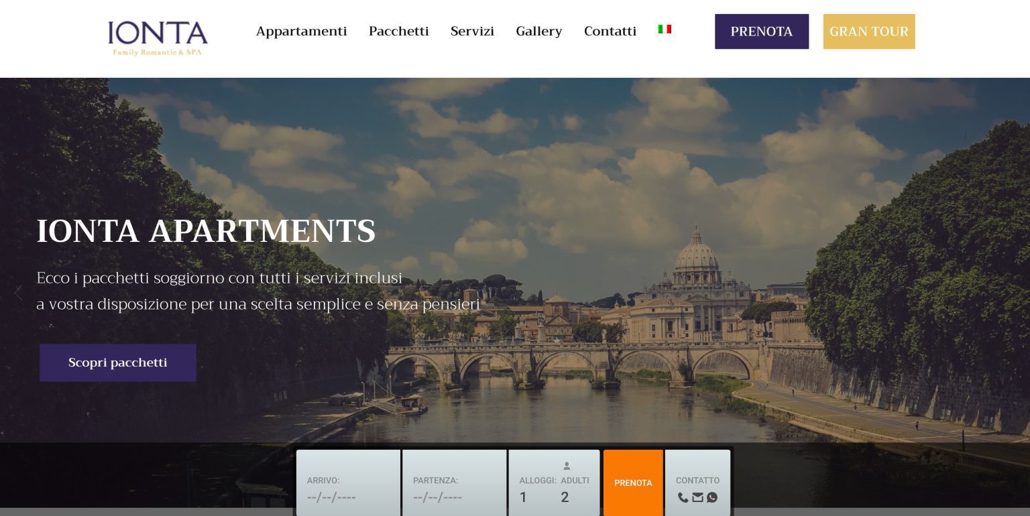Go to previous slide using the left arrow
1030x516 pixels.
[x=18, y=293]
